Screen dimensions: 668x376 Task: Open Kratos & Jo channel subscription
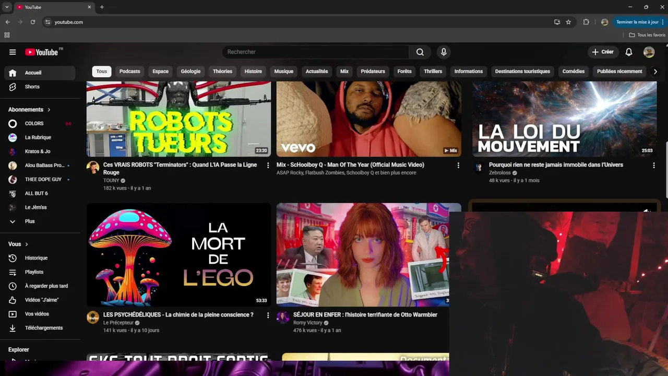[x=39, y=151]
